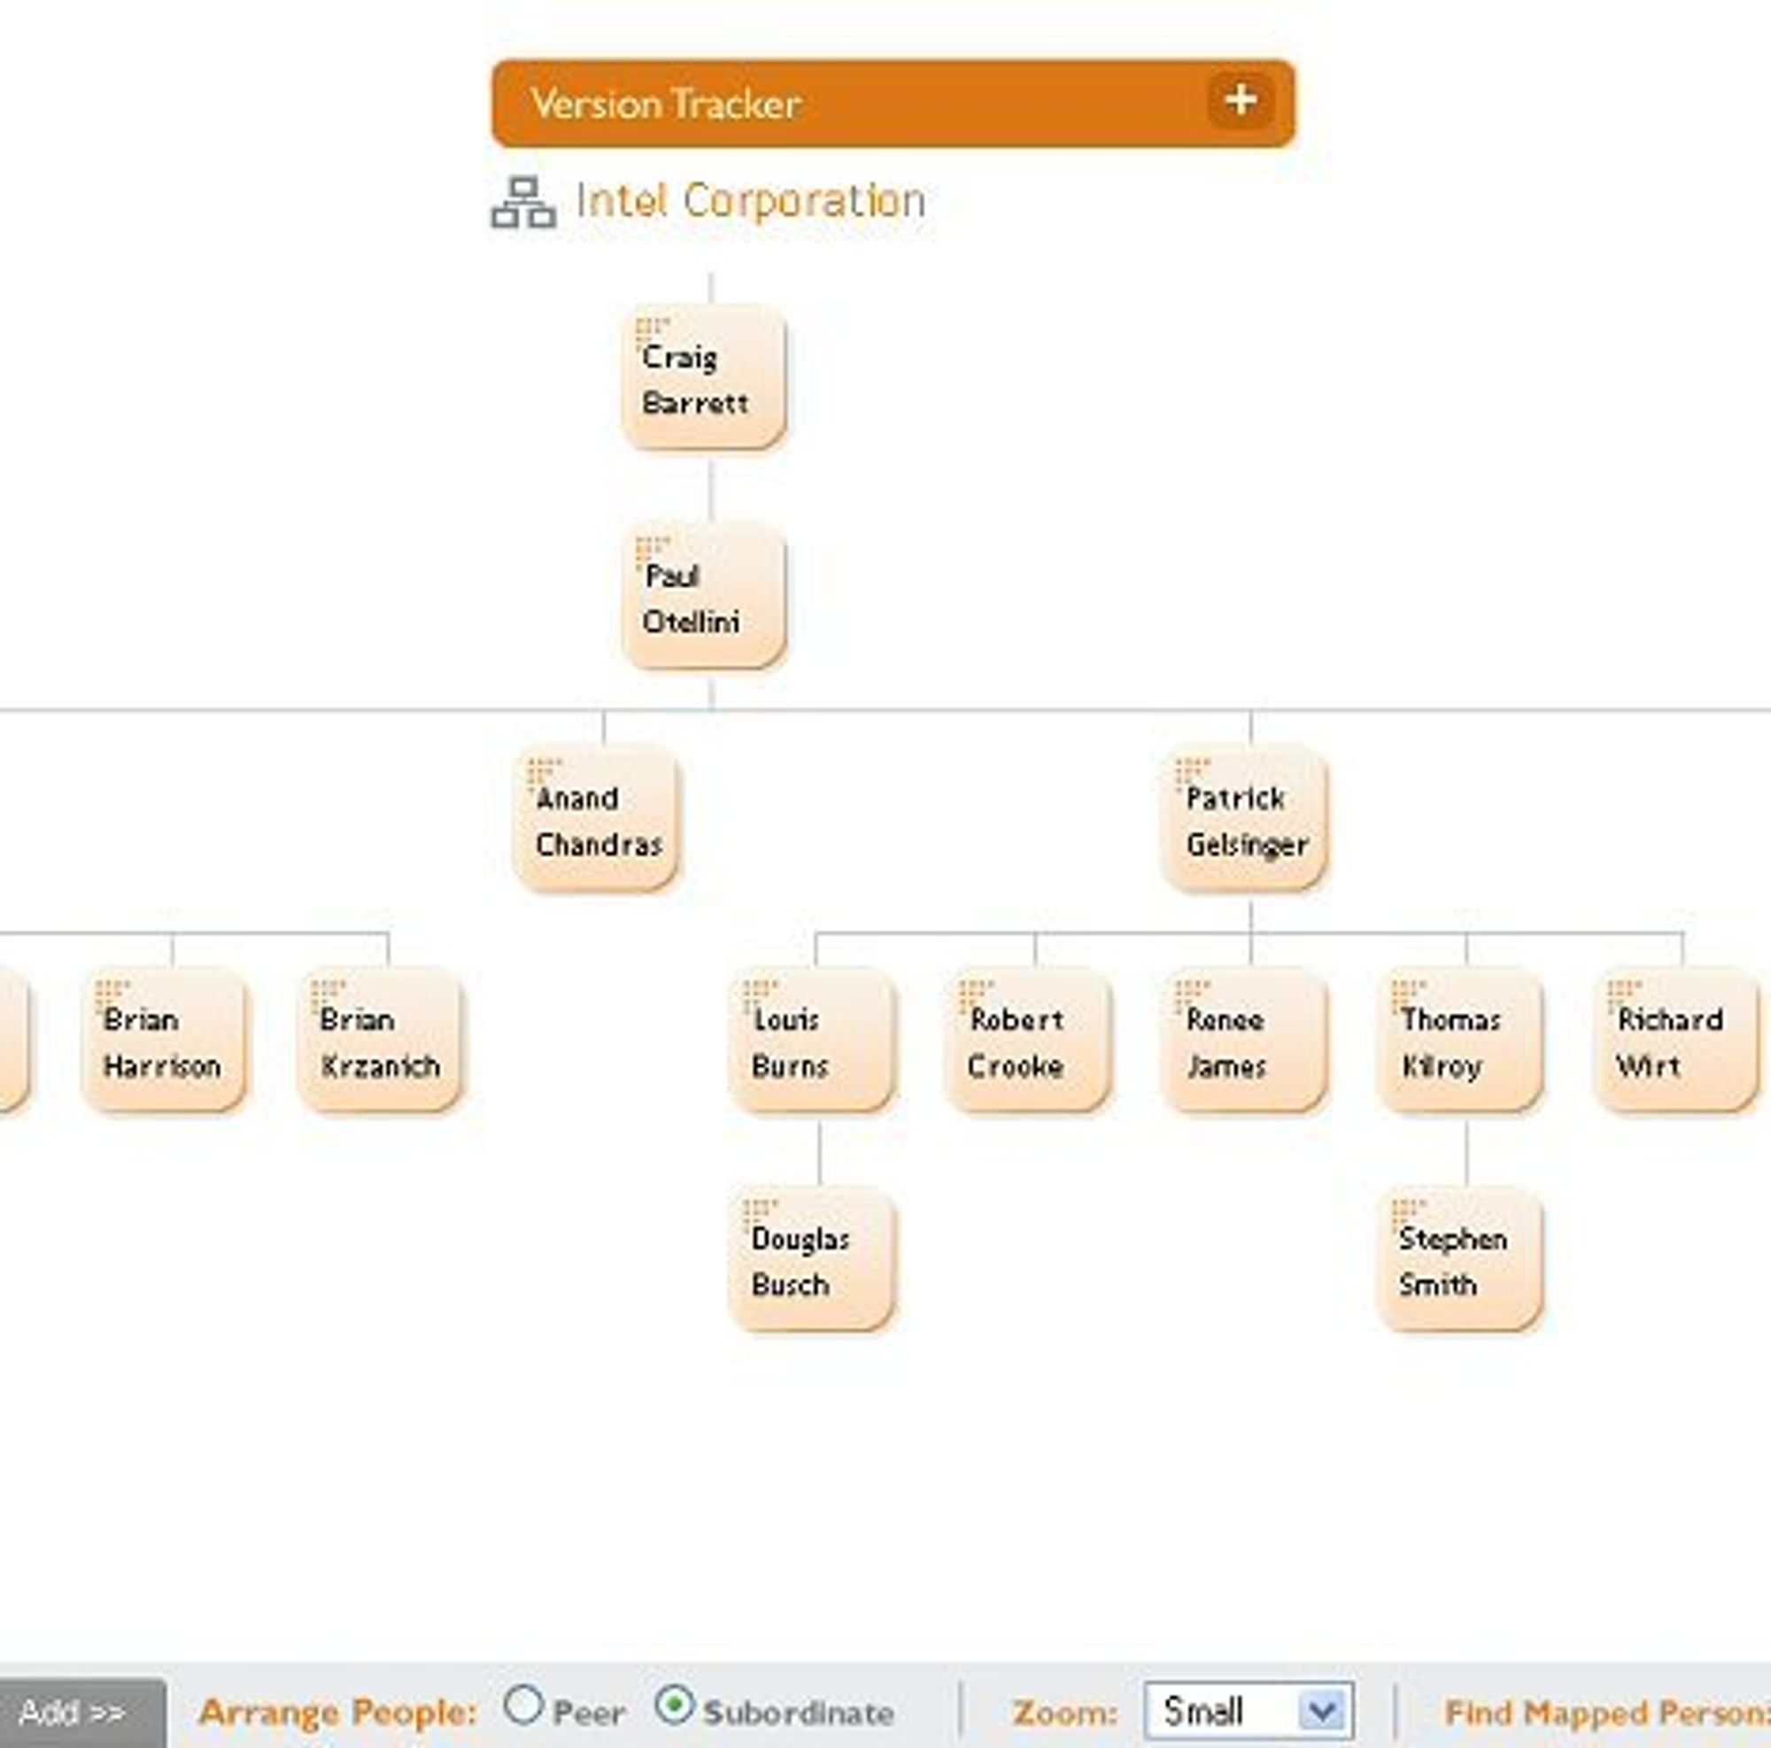Select the Douglas Busch card

[812, 1259]
